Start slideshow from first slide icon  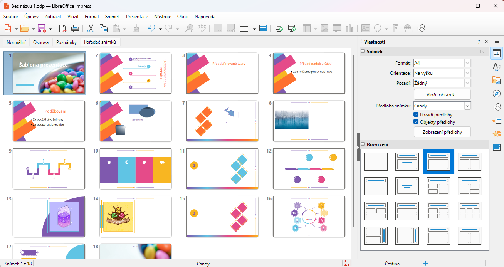(x=279, y=28)
